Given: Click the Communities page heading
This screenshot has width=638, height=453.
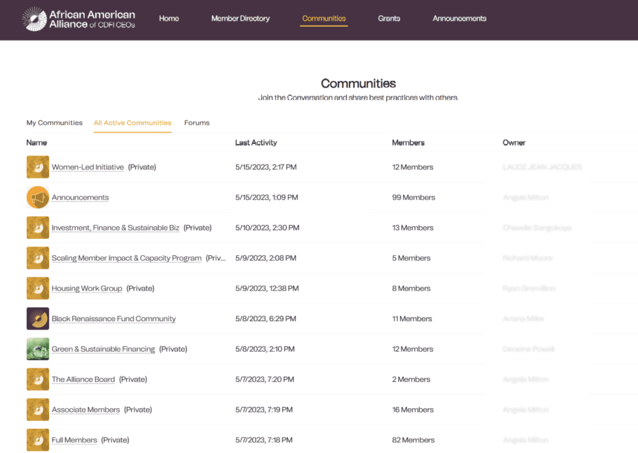Looking at the screenshot, I should [x=358, y=83].
